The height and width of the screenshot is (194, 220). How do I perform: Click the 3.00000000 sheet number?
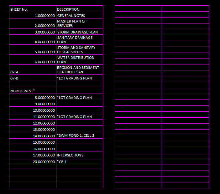coord(45,32)
